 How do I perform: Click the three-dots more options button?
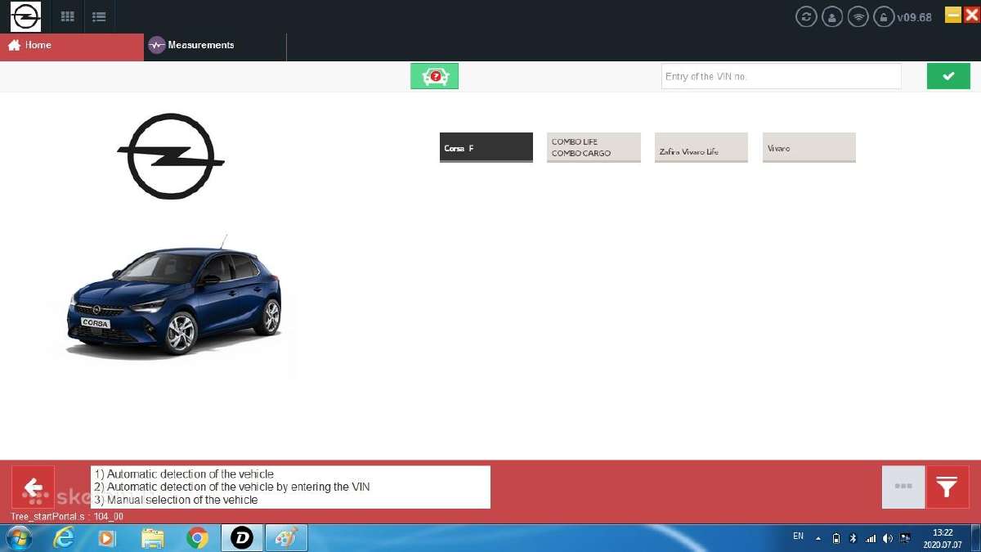point(903,487)
